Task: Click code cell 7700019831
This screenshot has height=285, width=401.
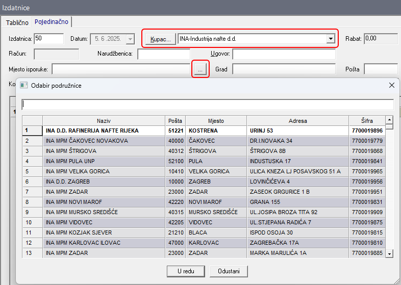Action: click(x=367, y=202)
